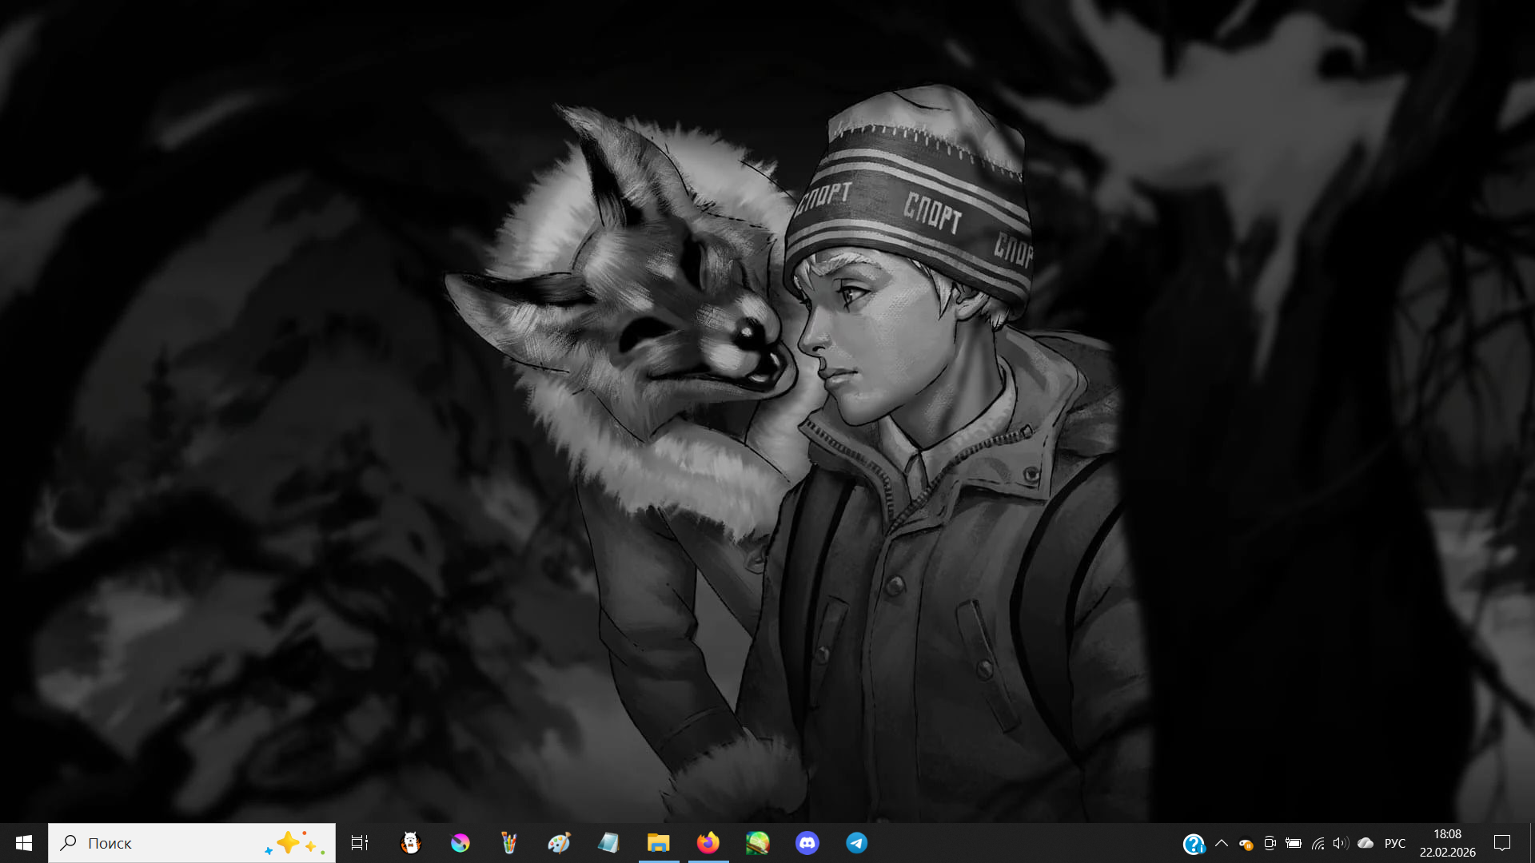Launch the FireAlpaca app

(x=410, y=843)
